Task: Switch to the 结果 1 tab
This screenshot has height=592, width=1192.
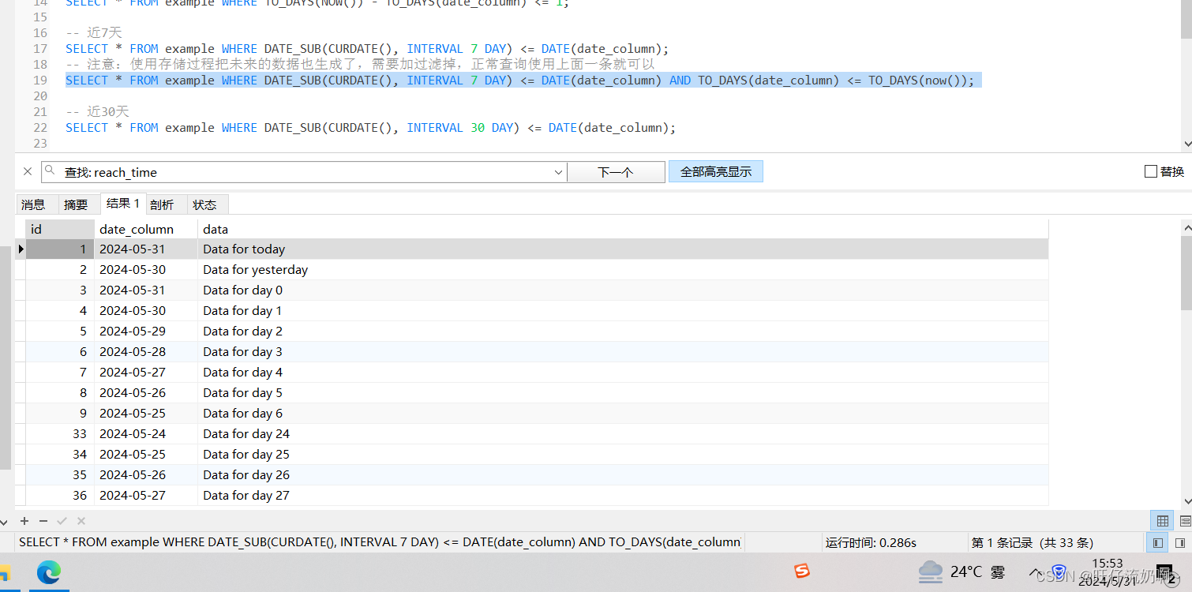Action: click(x=123, y=204)
